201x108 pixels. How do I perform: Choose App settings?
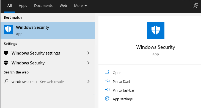click(x=123, y=99)
